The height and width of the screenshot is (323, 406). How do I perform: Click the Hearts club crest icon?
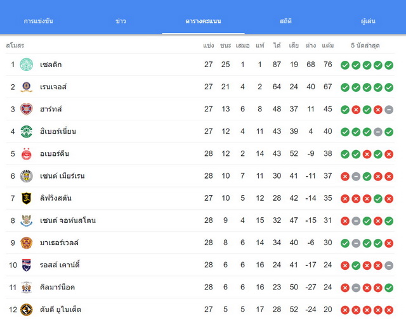27,109
